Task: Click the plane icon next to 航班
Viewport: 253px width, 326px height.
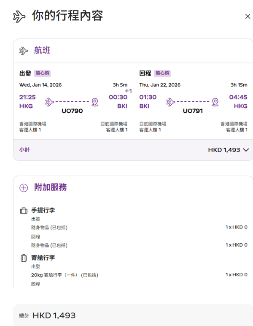Action: pyautogui.click(x=24, y=51)
